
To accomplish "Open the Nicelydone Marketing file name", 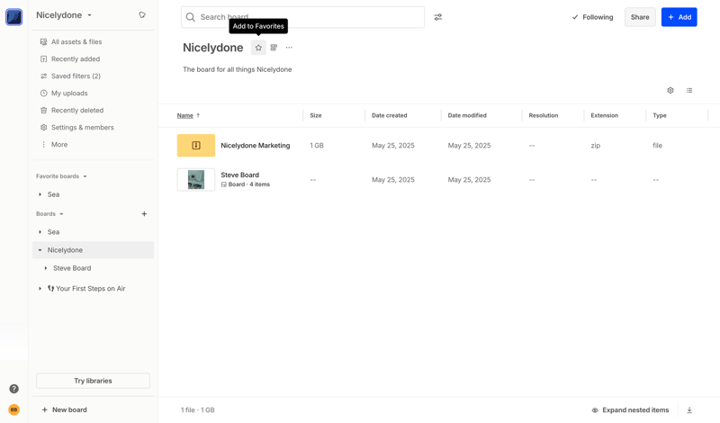I will pos(256,146).
